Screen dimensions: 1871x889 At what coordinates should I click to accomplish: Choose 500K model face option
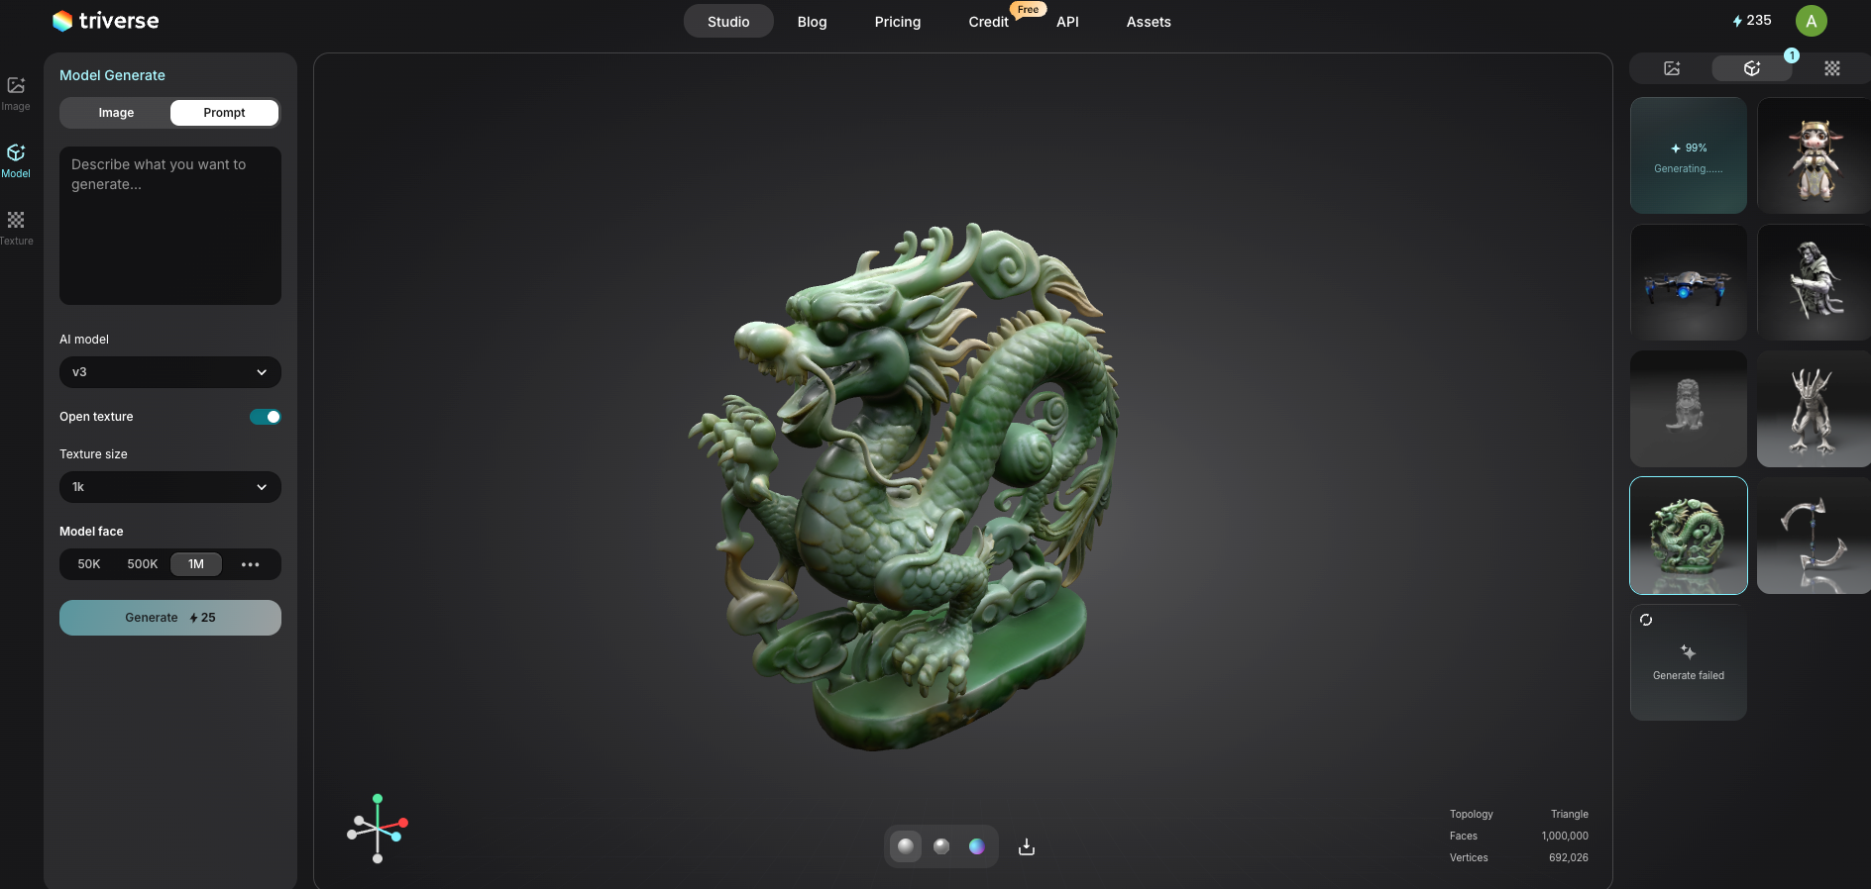tap(142, 564)
